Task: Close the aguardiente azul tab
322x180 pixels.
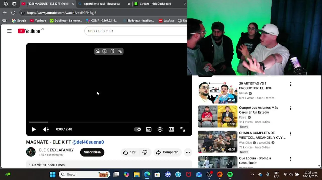Action: click(129, 4)
